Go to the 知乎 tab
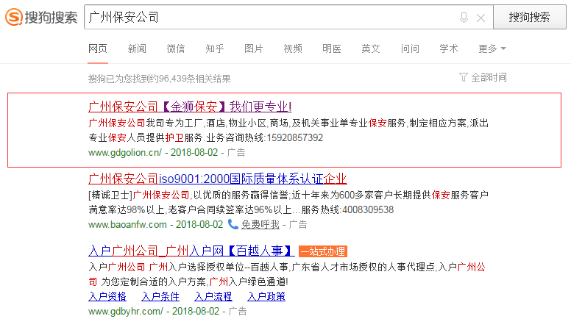Viewport: 571px width, 330px height. [x=214, y=49]
